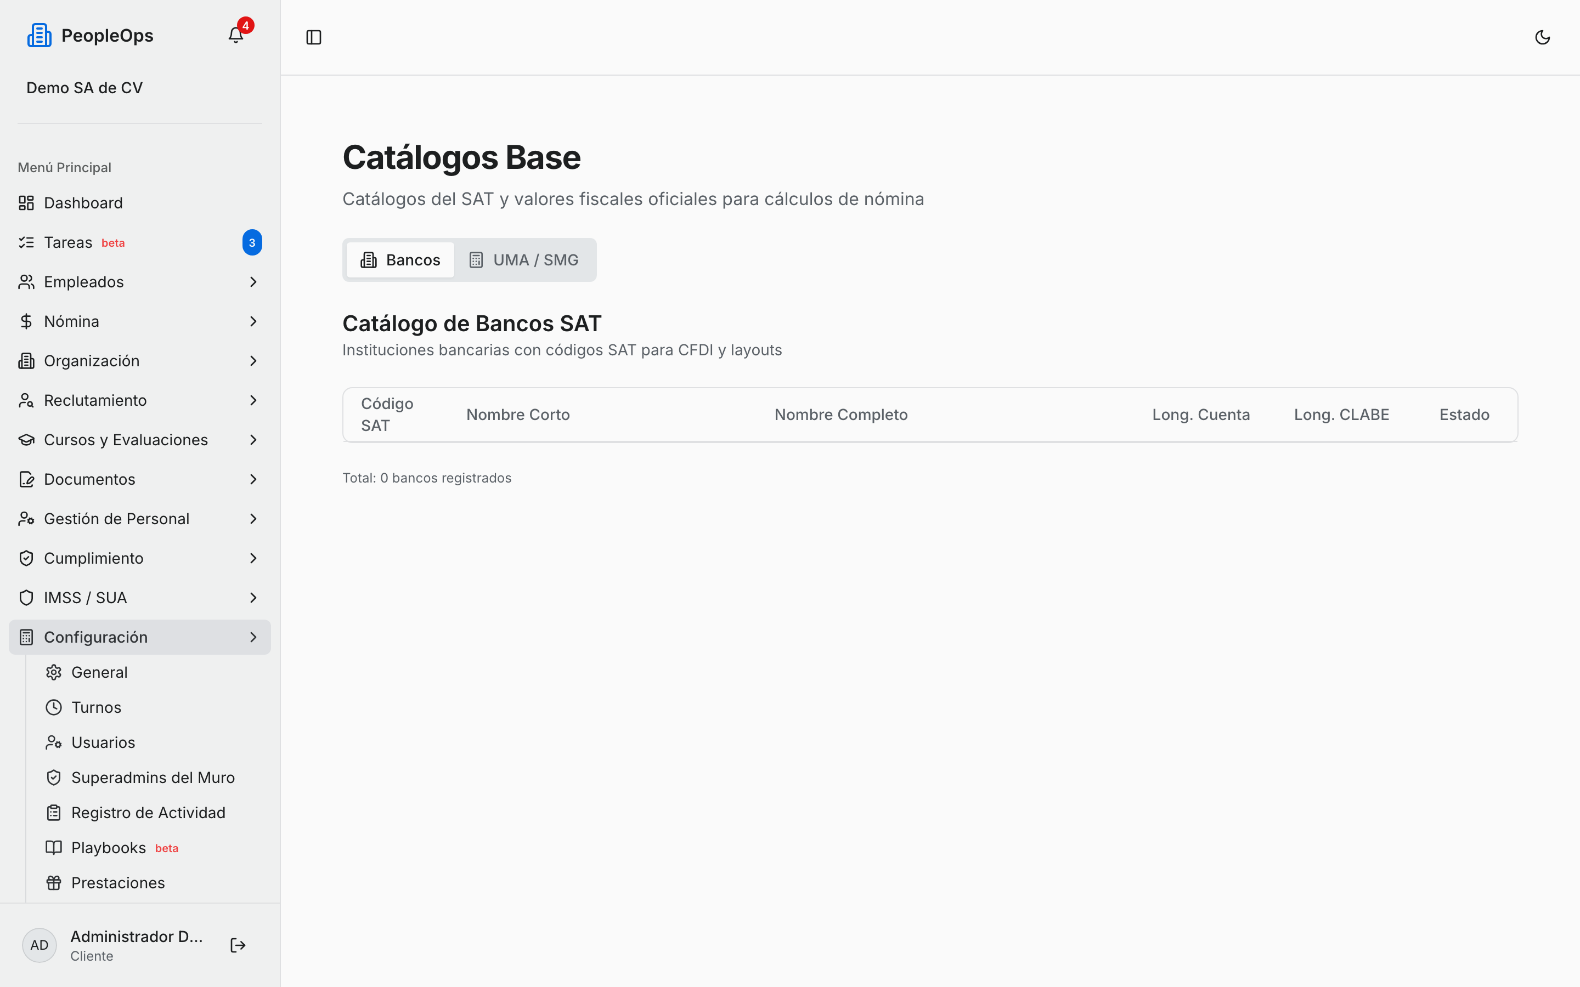Open Tareas beta page
The height and width of the screenshot is (987, 1580).
tap(140, 243)
